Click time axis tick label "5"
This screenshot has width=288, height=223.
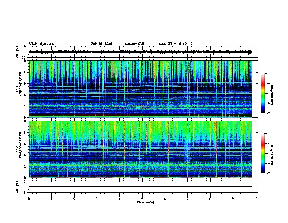pos(142,199)
